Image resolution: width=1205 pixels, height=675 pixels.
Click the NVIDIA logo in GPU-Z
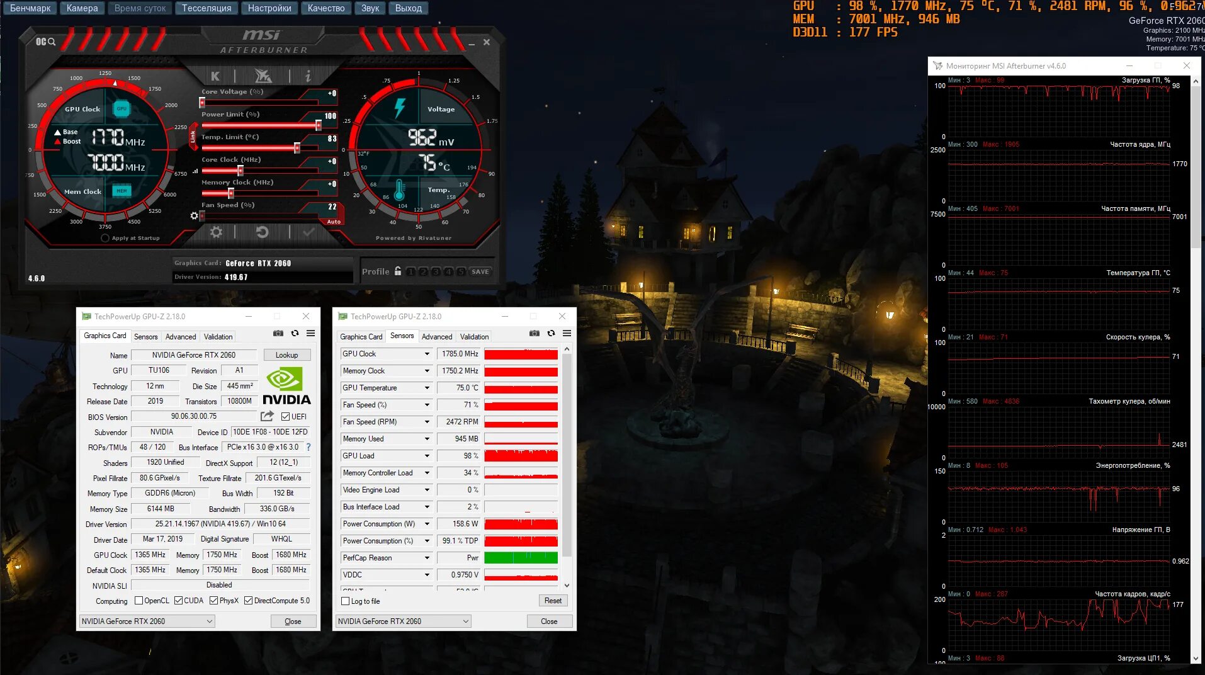(286, 387)
